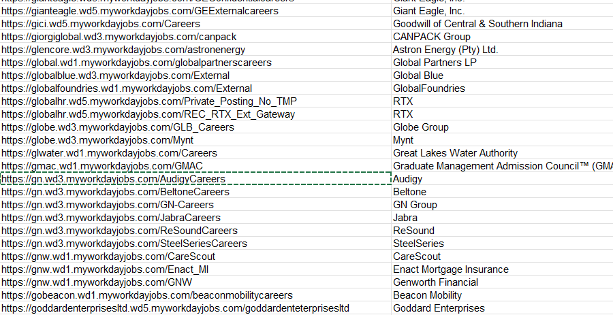Select the Graduate Management Admission Council cell

click(502, 166)
